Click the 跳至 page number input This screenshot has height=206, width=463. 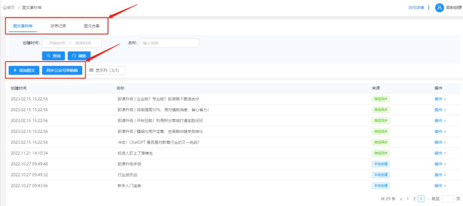point(448,199)
